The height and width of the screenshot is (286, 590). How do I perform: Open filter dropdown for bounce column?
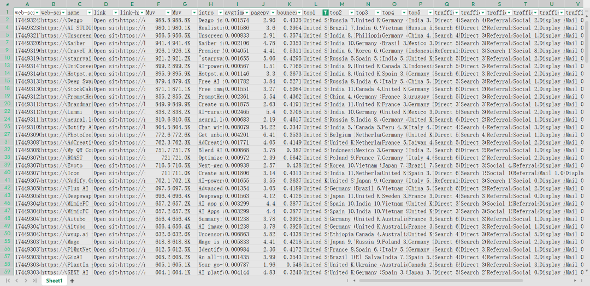[x=299, y=13]
